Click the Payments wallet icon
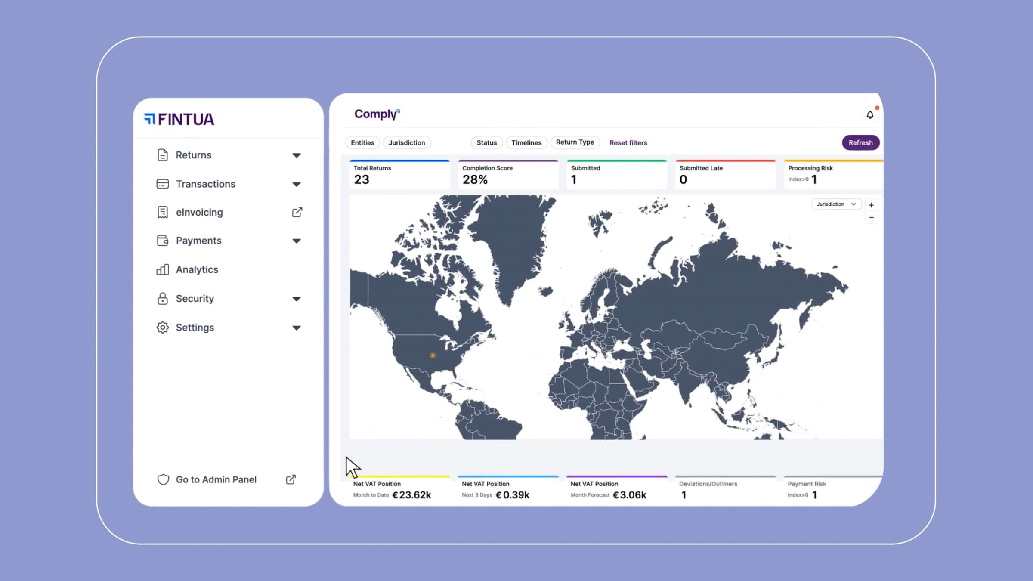1033x581 pixels. coord(162,241)
